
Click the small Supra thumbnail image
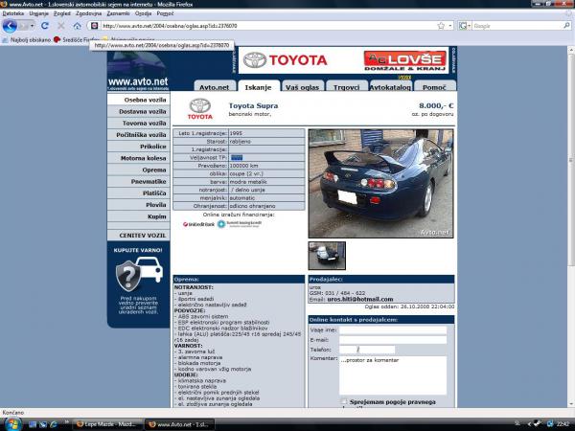[x=327, y=255]
